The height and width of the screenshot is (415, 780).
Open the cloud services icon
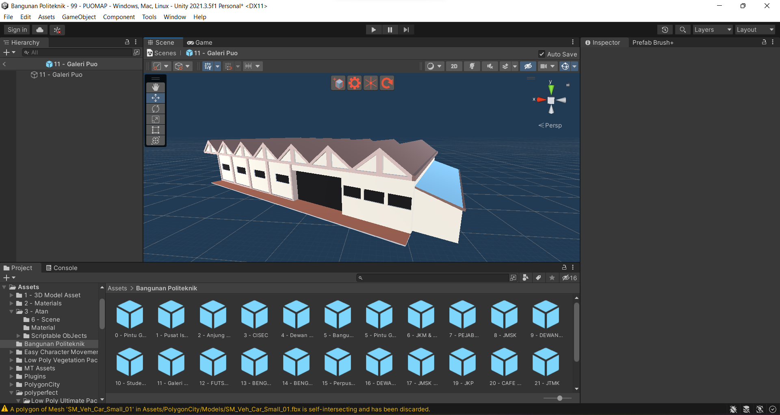[40, 30]
